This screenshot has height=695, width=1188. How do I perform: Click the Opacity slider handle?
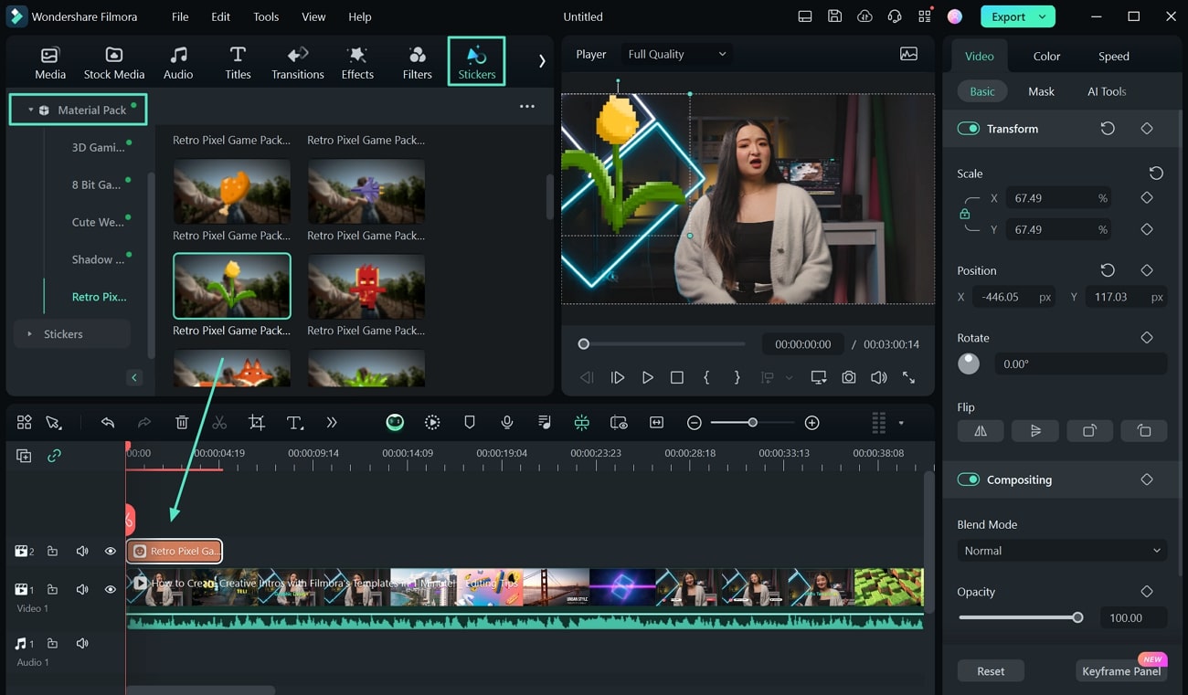[x=1077, y=617]
